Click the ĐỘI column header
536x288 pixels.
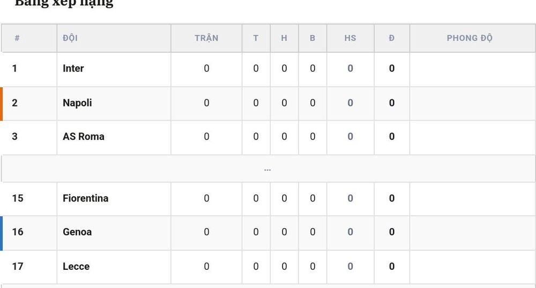point(70,38)
